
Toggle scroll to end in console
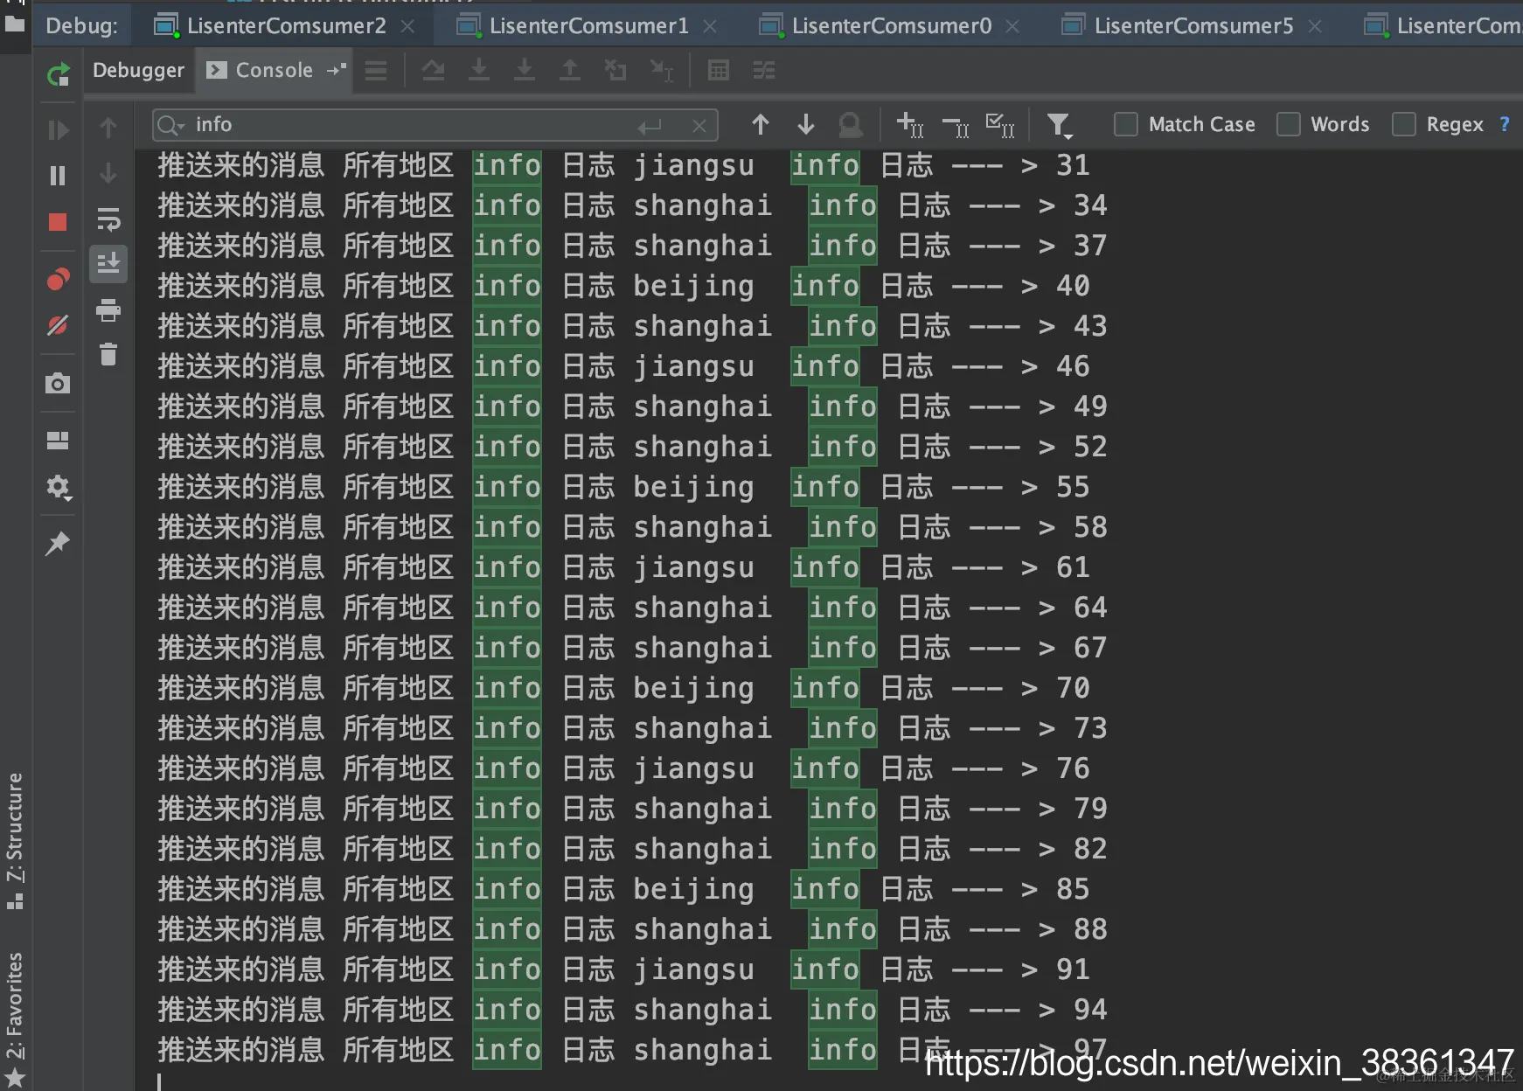pyautogui.click(x=108, y=264)
